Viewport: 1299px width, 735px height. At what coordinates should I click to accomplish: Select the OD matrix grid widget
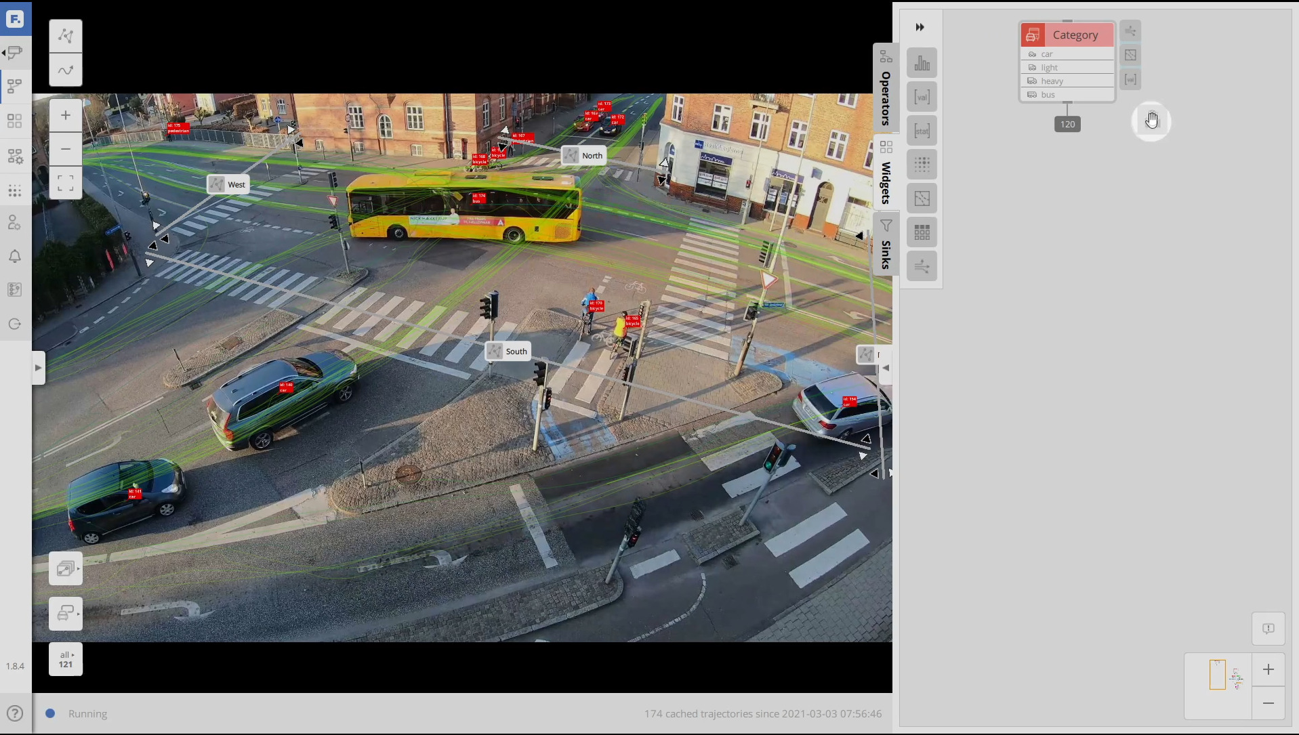[x=922, y=232]
